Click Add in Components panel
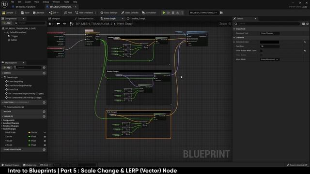 point(7,23)
